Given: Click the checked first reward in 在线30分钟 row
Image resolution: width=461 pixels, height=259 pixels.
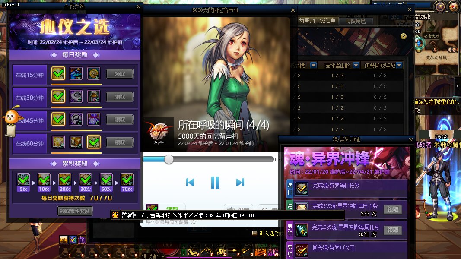Looking at the screenshot, I should tap(58, 96).
